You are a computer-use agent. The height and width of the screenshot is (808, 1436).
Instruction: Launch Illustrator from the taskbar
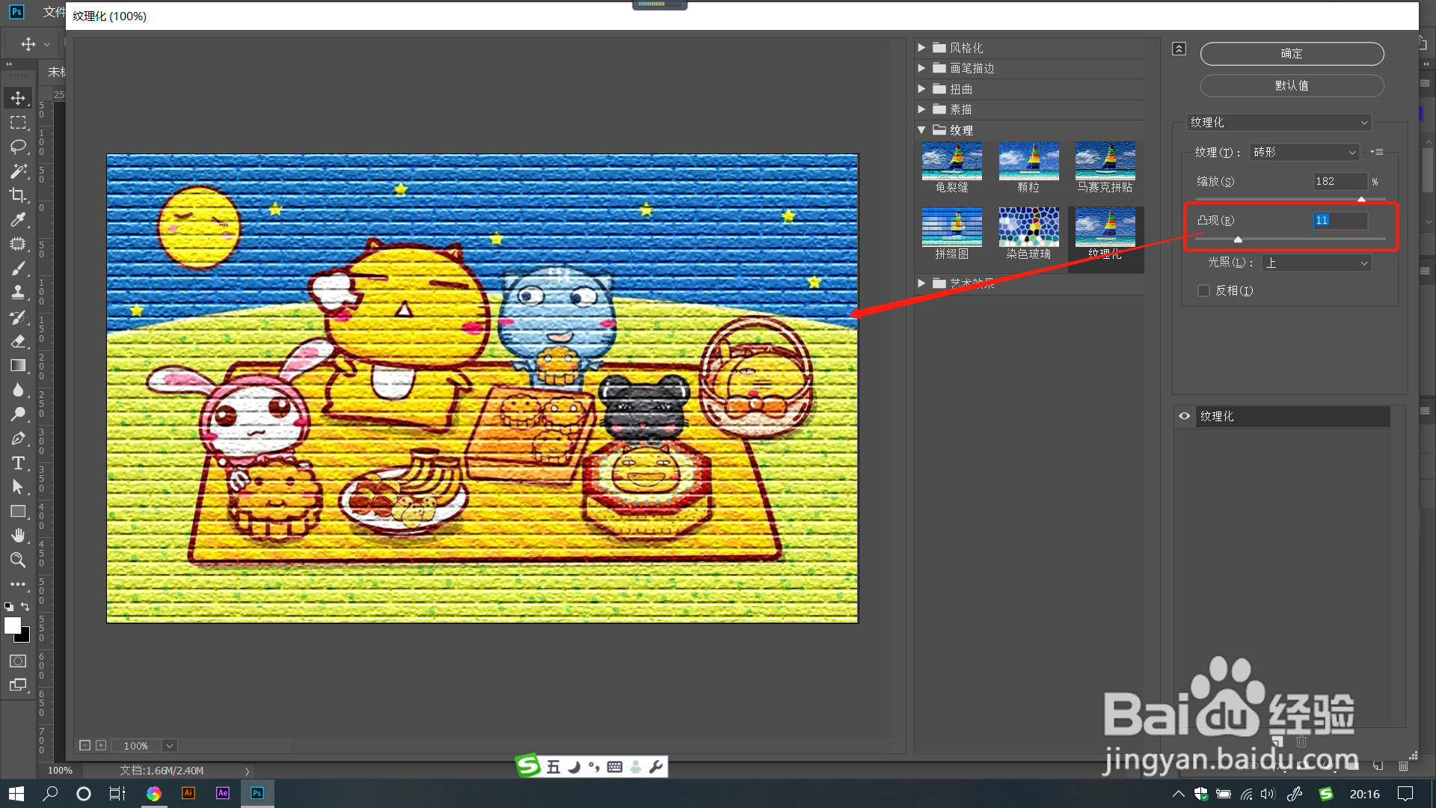[188, 794]
